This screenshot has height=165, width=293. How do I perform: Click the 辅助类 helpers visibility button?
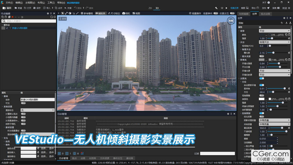(x=100, y=13)
